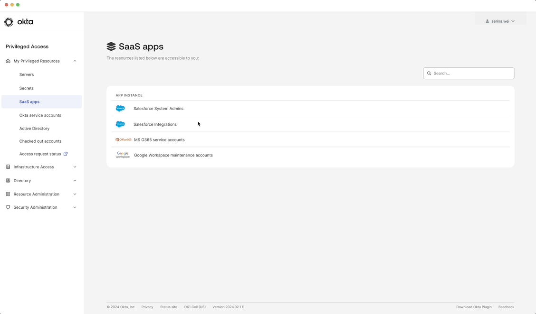Click the Security Administration shield icon
Screen dimensions: 536x314
click(8, 207)
